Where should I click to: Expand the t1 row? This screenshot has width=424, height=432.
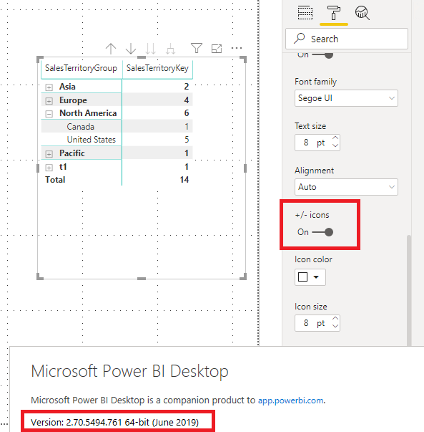pyautogui.click(x=49, y=168)
